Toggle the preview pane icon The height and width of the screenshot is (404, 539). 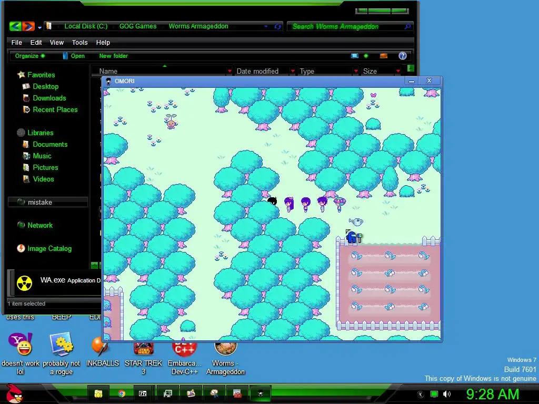point(384,56)
